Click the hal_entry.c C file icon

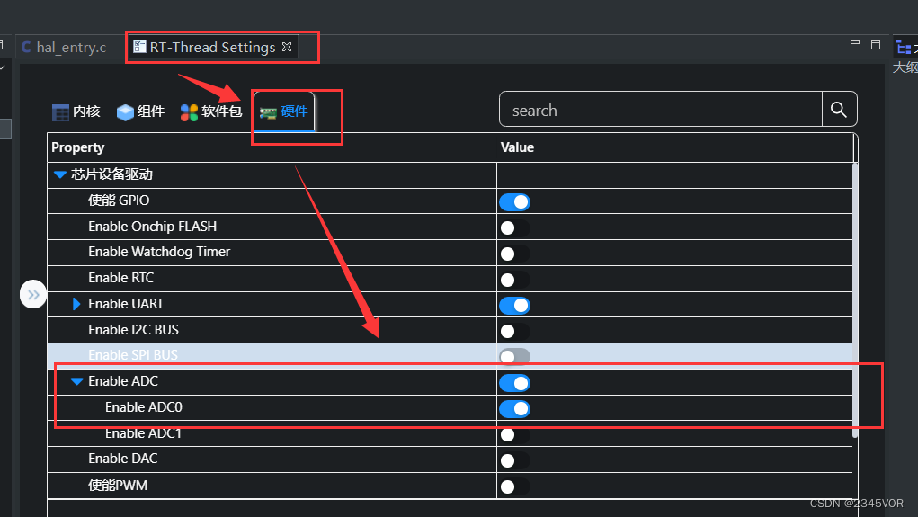[x=26, y=47]
